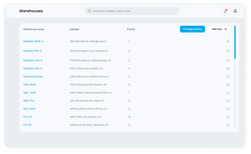Open the AMZ -LAX5 warehouse link
This screenshot has width=251, height=154.
coord(30,92)
